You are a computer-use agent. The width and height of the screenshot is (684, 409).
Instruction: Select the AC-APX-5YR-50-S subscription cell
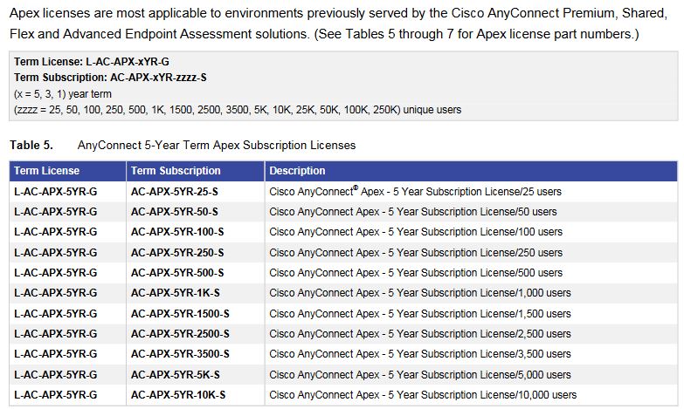pyautogui.click(x=174, y=212)
